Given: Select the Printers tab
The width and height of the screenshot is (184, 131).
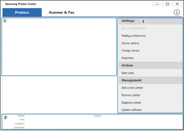Looking at the screenshot, I should [x=22, y=12].
